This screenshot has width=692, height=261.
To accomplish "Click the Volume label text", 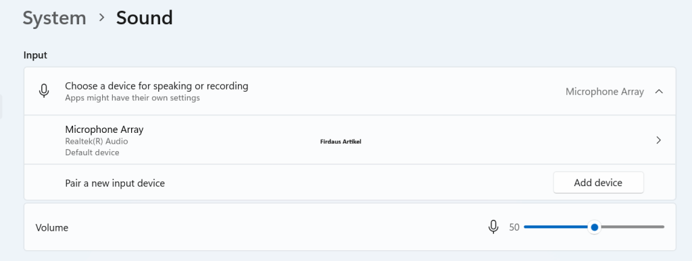I will pos(51,227).
